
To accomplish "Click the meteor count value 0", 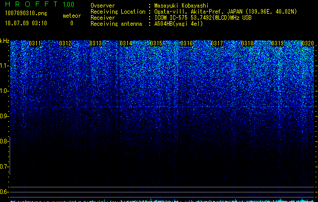I will tap(72, 23).
